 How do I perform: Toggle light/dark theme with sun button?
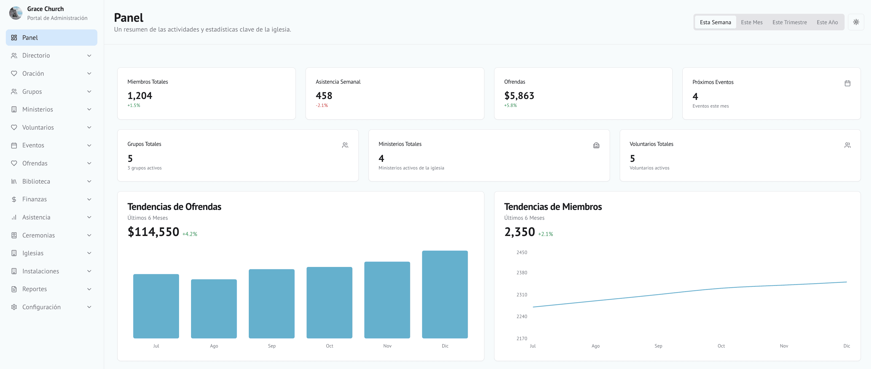tap(856, 22)
